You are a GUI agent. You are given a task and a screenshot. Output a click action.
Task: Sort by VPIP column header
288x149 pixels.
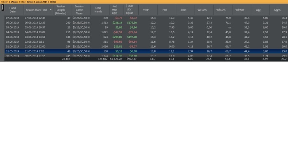click(146, 10)
